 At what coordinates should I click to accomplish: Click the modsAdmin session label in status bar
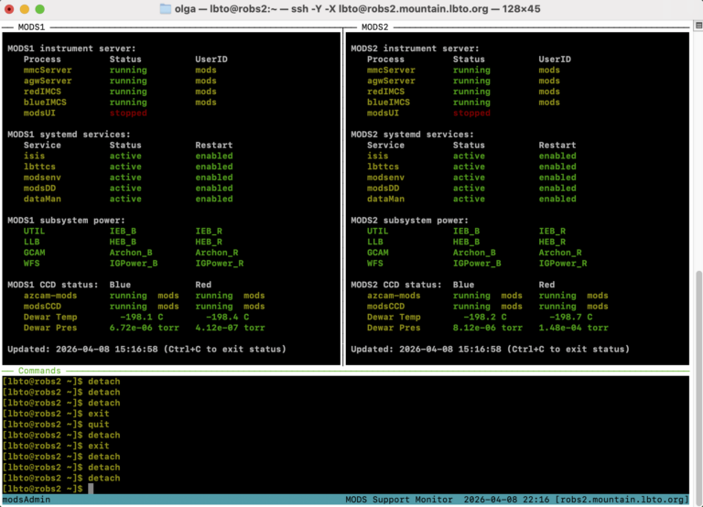27,500
